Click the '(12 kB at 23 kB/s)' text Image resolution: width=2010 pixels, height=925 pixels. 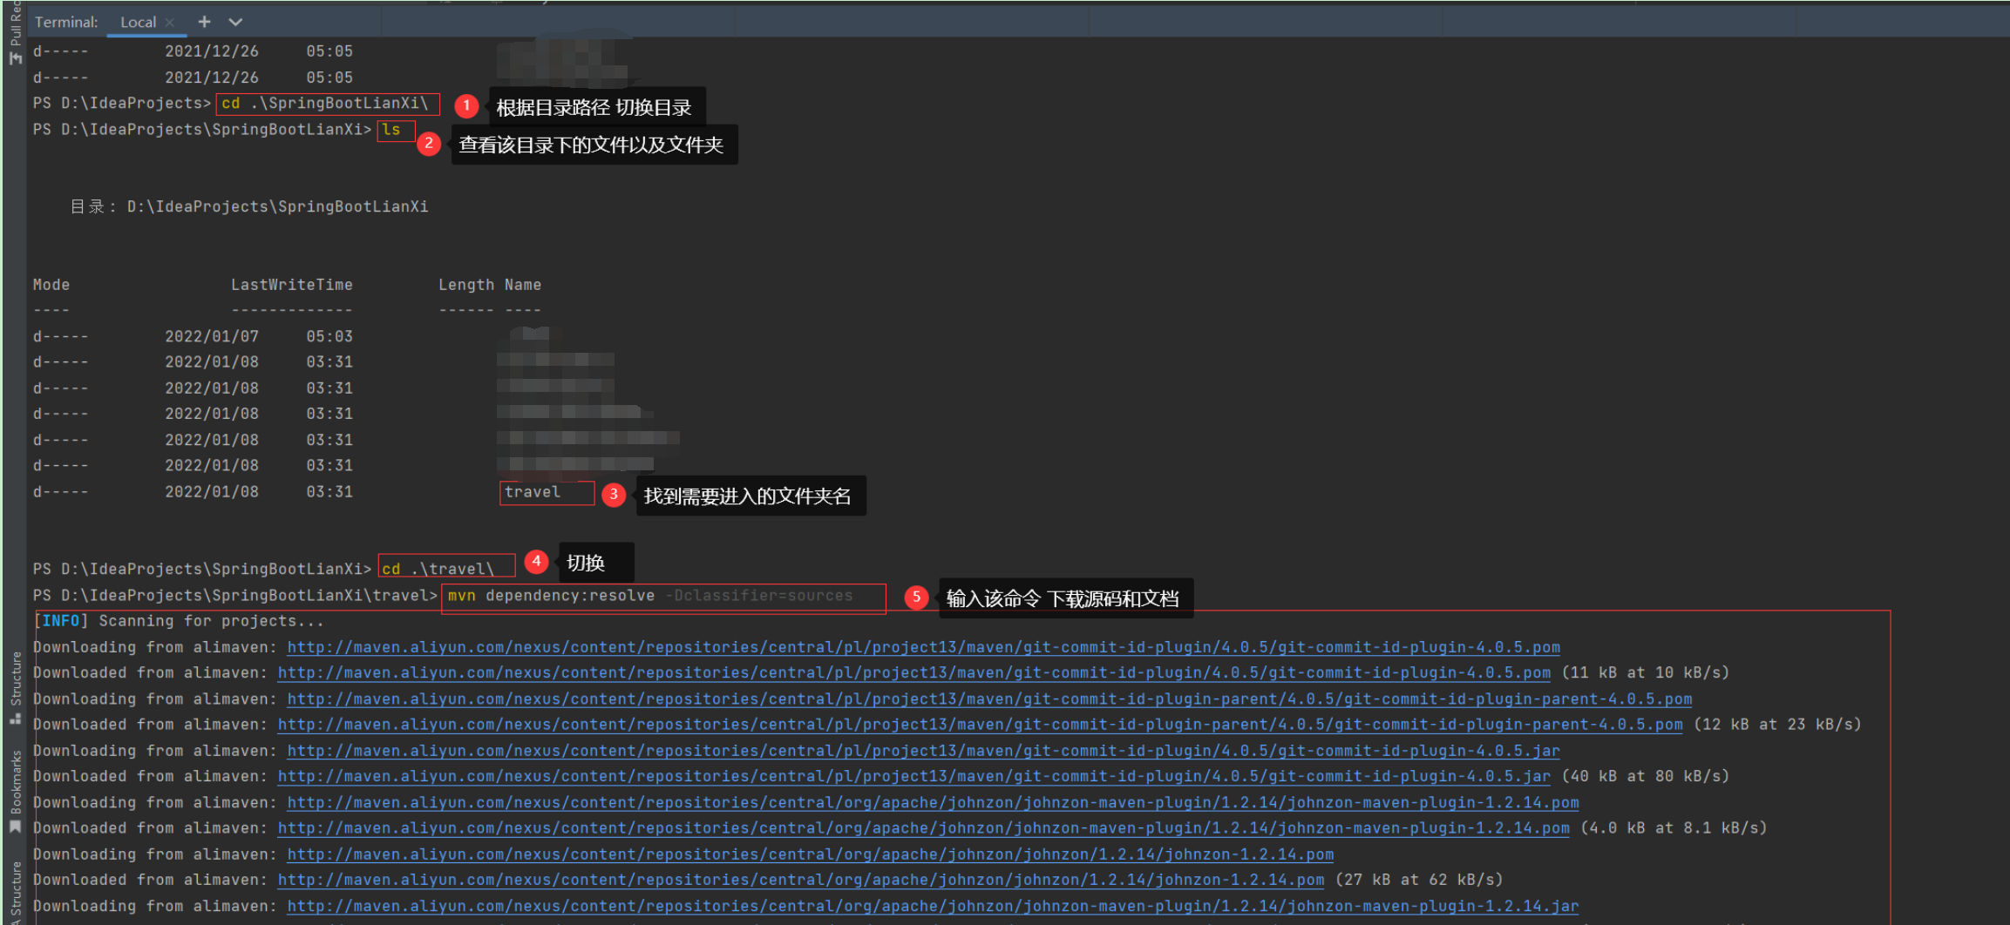tap(1777, 724)
